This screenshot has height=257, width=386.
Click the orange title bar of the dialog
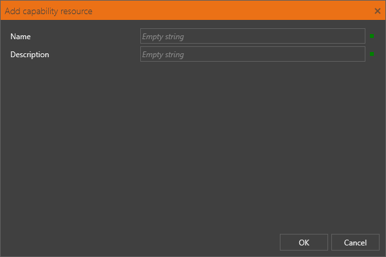[193, 10]
